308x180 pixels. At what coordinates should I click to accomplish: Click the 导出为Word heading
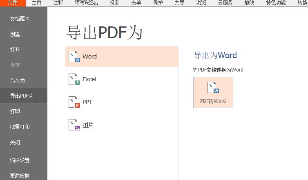click(x=215, y=55)
